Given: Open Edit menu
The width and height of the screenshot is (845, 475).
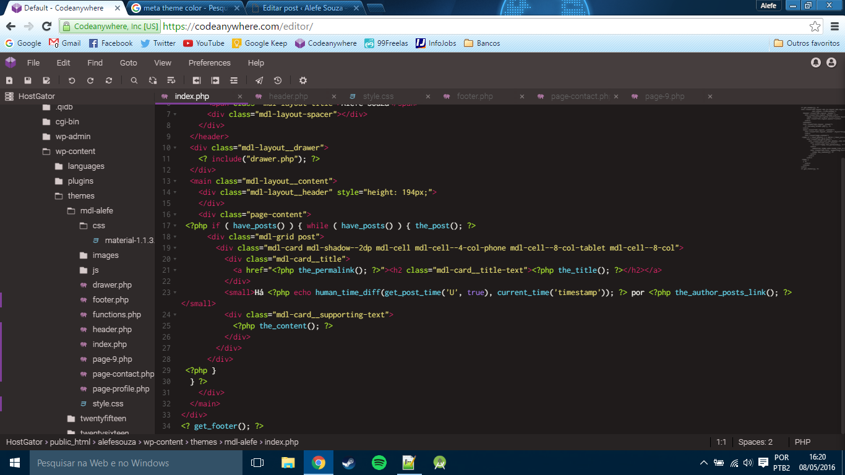Looking at the screenshot, I should (x=63, y=62).
